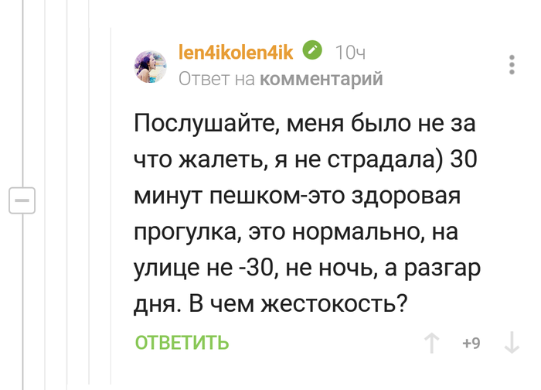Upvote the len4ikolen4ik comment with up arrow

click(x=432, y=343)
